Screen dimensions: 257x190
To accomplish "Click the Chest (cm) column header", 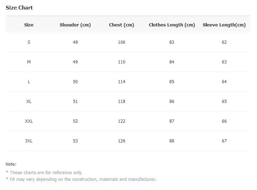I will 121,25.
